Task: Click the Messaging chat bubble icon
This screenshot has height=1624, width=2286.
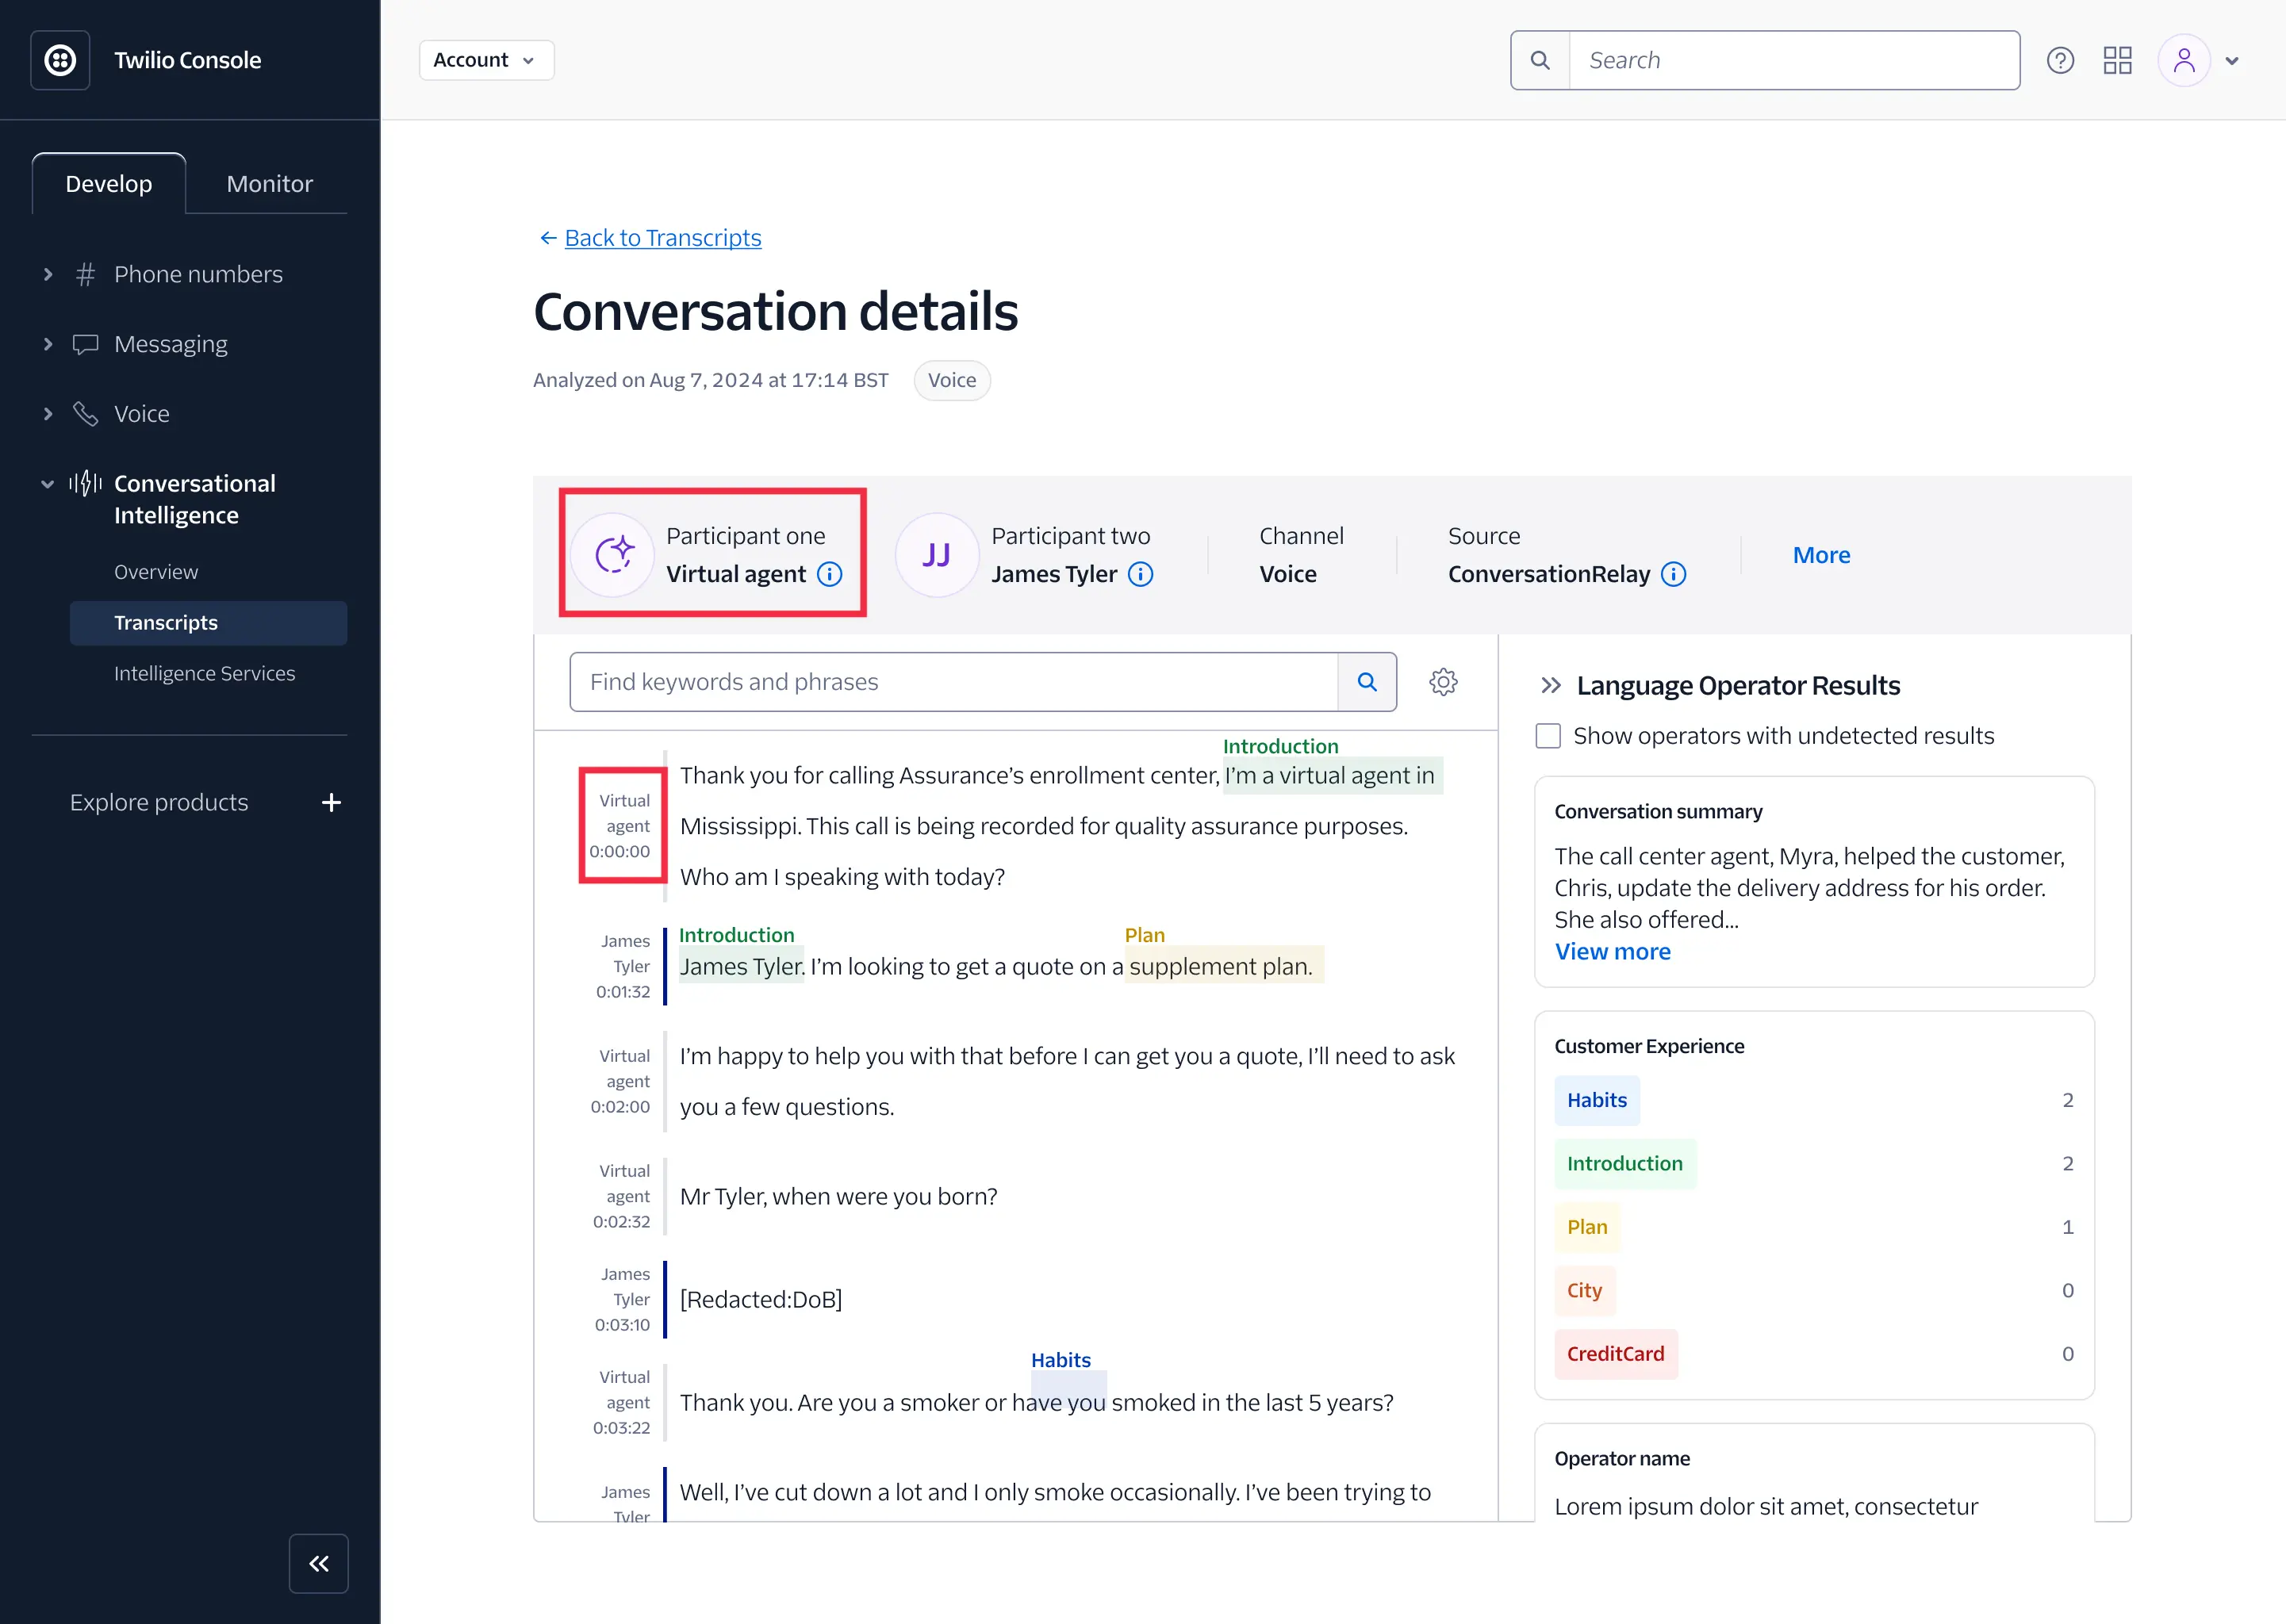Action: [85, 344]
